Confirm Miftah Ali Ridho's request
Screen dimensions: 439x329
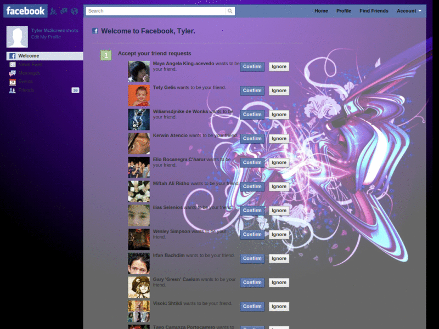pyautogui.click(x=252, y=186)
